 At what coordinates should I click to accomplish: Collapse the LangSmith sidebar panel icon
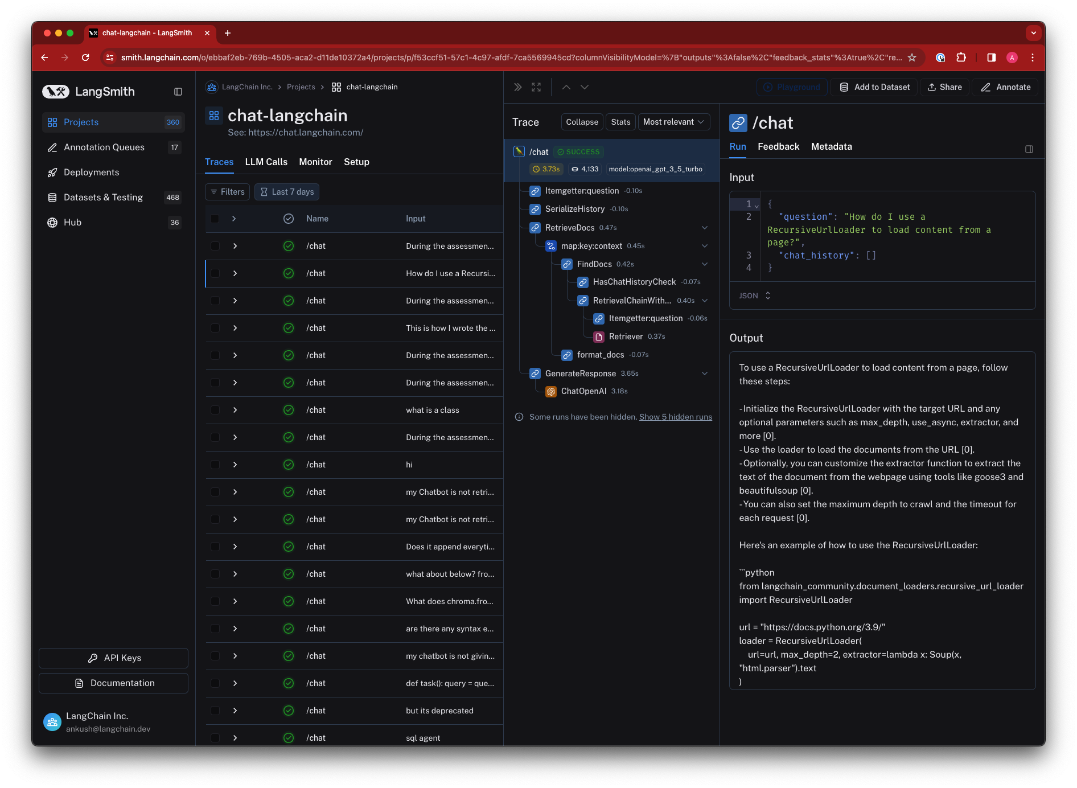pyautogui.click(x=178, y=92)
